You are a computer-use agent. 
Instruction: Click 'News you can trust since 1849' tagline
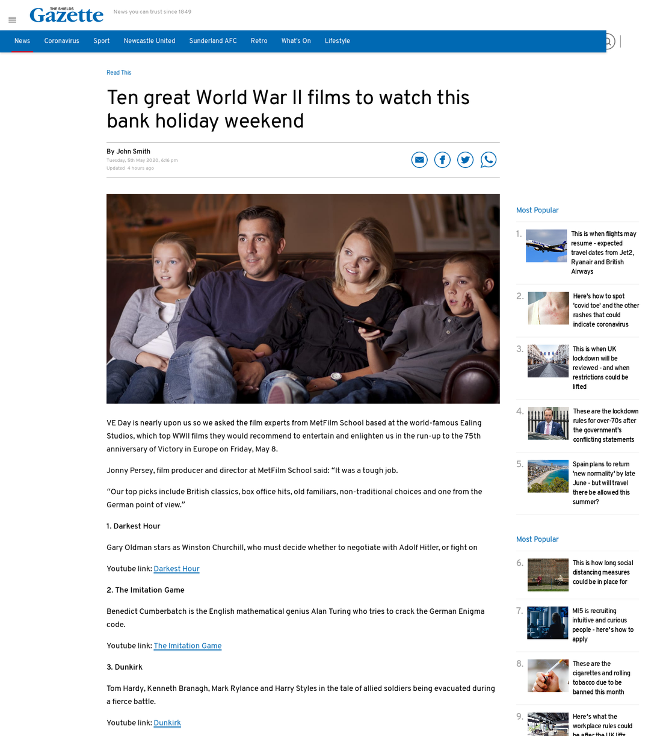coord(152,12)
